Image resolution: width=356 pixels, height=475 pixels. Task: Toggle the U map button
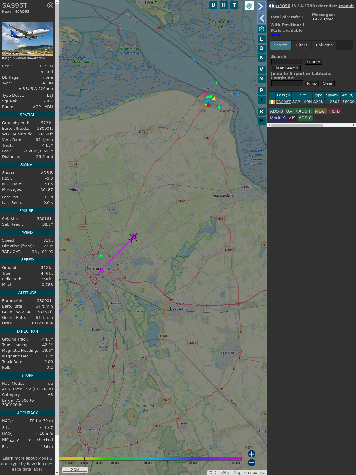tap(213, 5)
